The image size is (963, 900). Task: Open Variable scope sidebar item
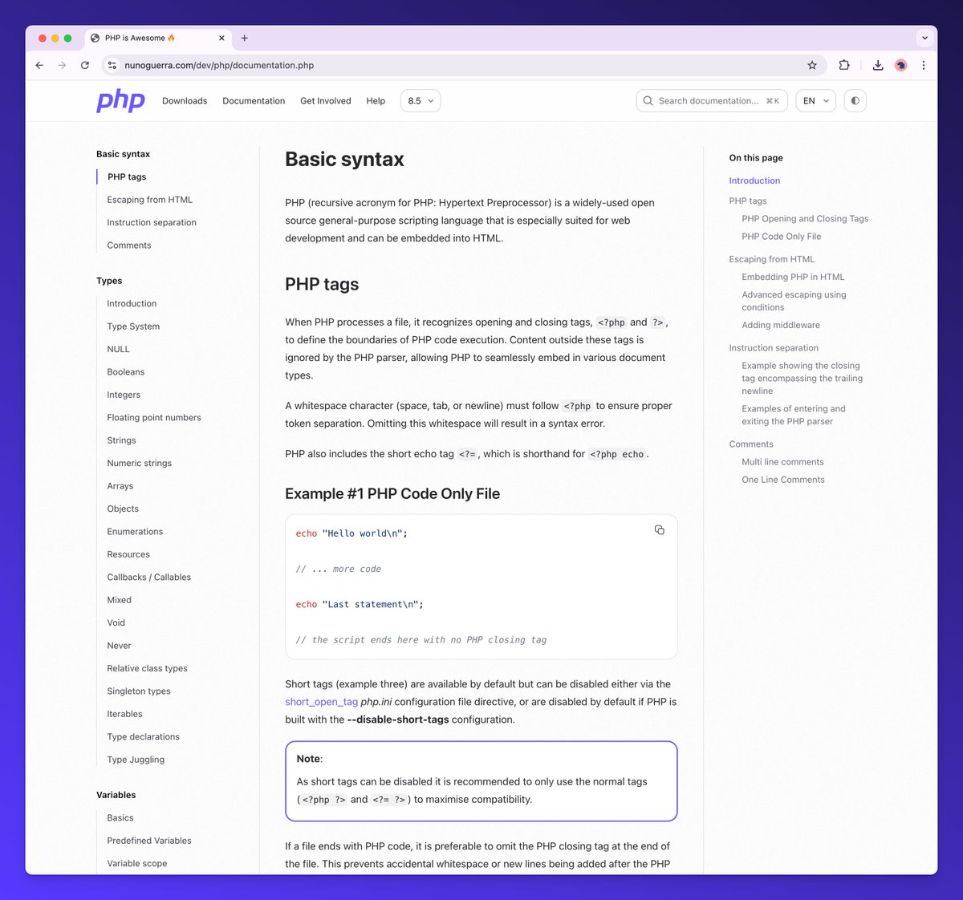(x=137, y=864)
